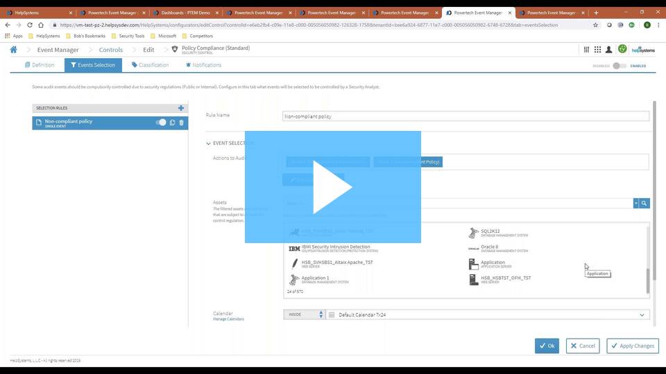The width and height of the screenshot is (666, 374).
Task: Open the user profile icon in header
Action: coord(608,50)
